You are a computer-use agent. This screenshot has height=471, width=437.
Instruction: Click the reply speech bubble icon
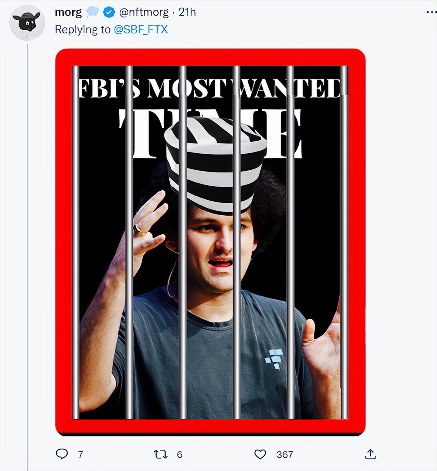tap(62, 454)
